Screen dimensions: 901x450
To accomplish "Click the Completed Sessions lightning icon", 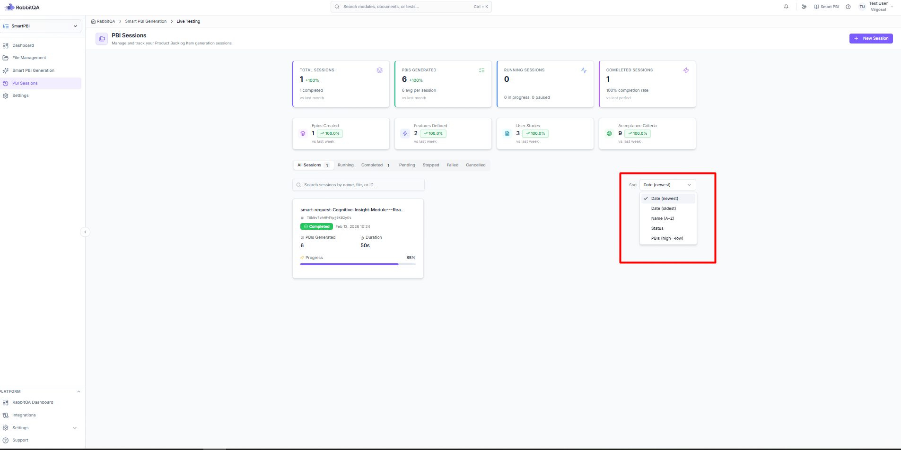I will coord(686,70).
